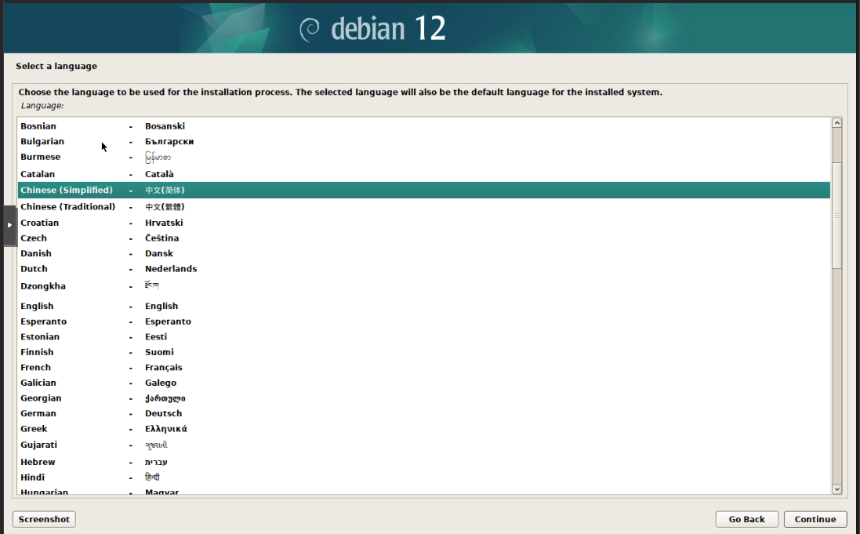Select German language row

pos(424,414)
